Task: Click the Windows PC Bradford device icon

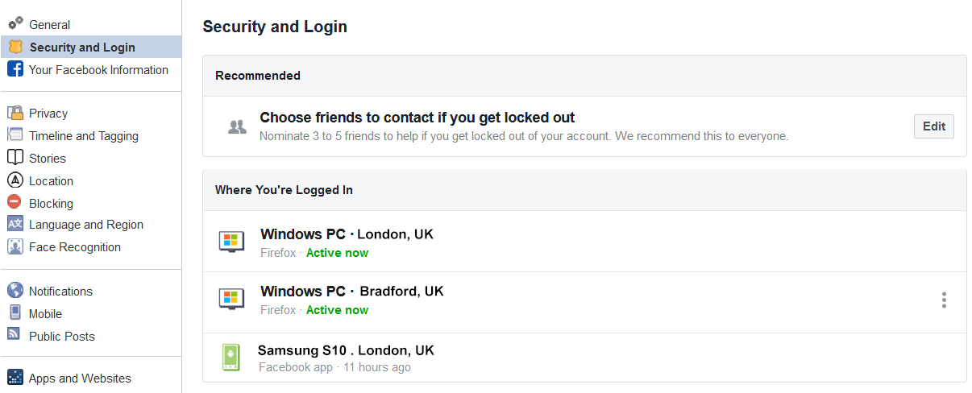Action: pyautogui.click(x=231, y=299)
